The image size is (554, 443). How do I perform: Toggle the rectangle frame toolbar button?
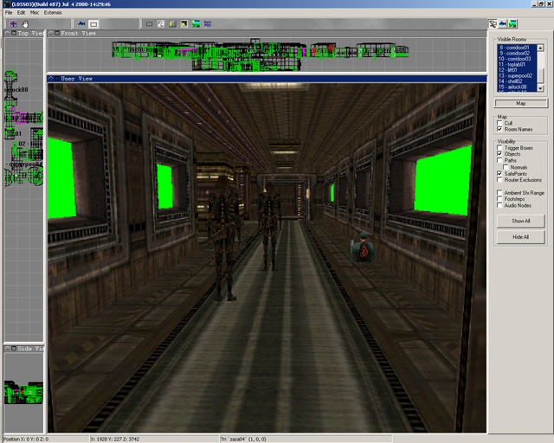point(93,24)
